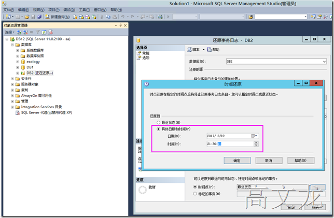Screen dimensions: 334x218
Task: Click the Save floppy-disk icon
Action: (x=33, y=17)
